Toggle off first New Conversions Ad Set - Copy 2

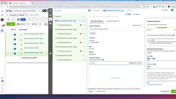click(x=14, y=35)
